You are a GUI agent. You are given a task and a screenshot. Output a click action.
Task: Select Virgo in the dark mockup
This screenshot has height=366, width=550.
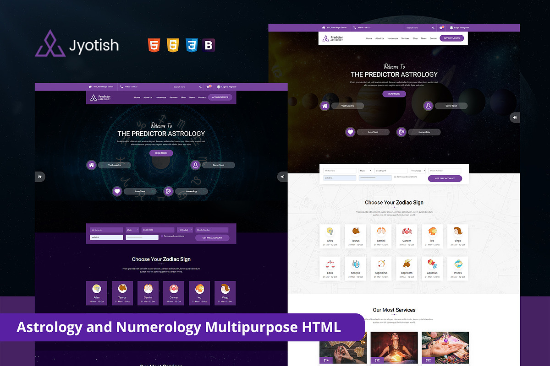click(x=225, y=293)
